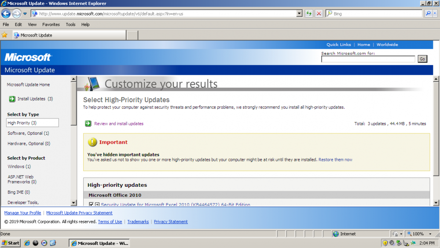Click the Microsoft logo

(x=27, y=57)
